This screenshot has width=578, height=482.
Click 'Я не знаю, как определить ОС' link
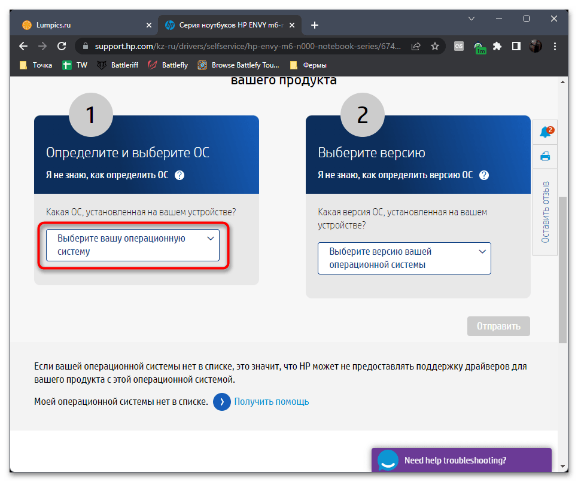point(107,175)
